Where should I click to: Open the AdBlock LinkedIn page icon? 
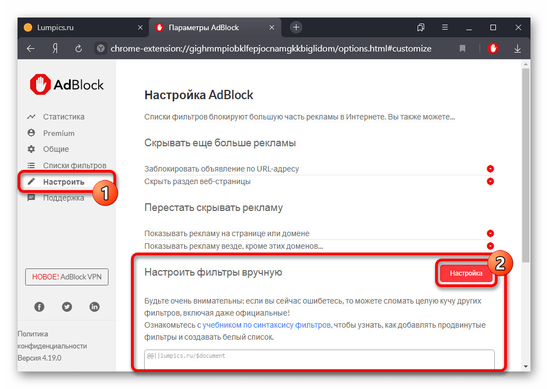click(94, 307)
